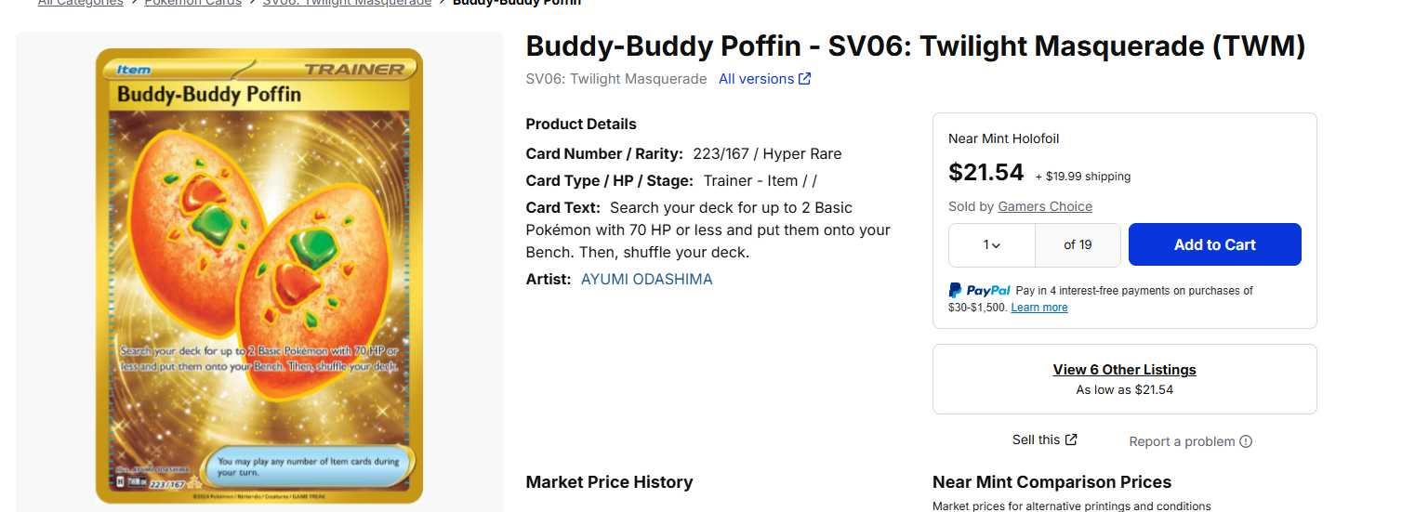1402x512 pixels.
Task: Click the PayPal Learn more link
Action: click(1038, 308)
